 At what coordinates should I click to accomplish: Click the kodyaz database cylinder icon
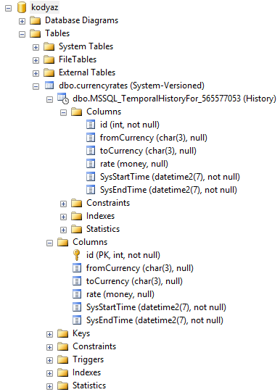point(22,7)
